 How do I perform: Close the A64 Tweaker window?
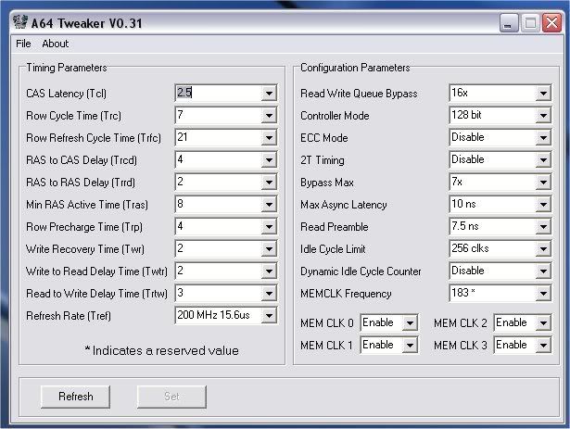point(551,23)
